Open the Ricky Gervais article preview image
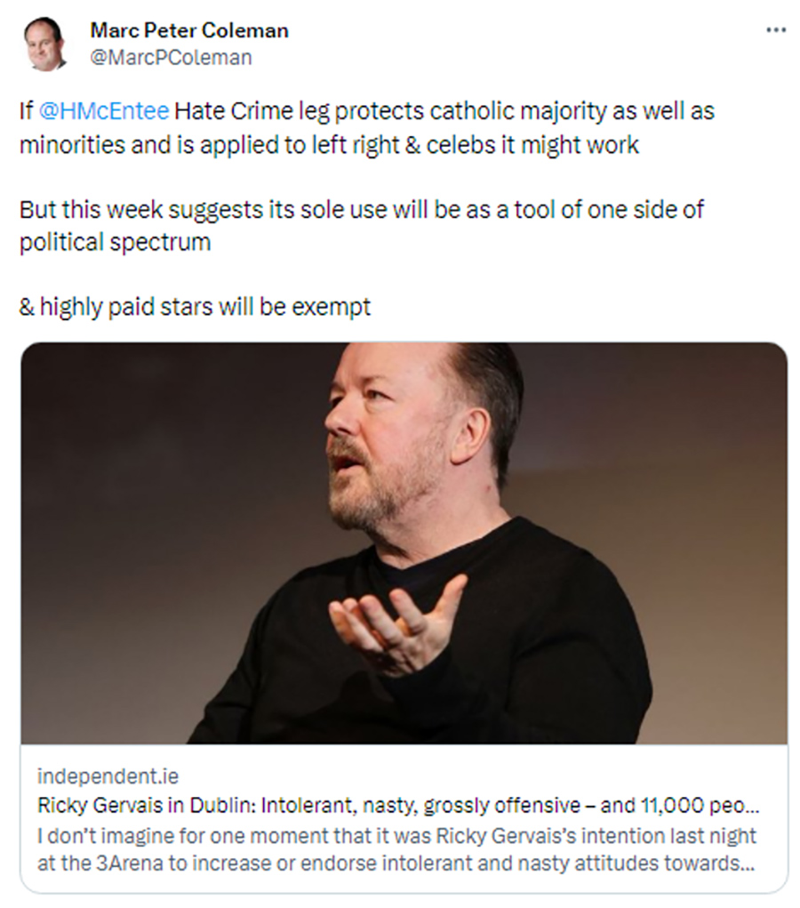This screenshot has height=908, width=800. (x=404, y=542)
